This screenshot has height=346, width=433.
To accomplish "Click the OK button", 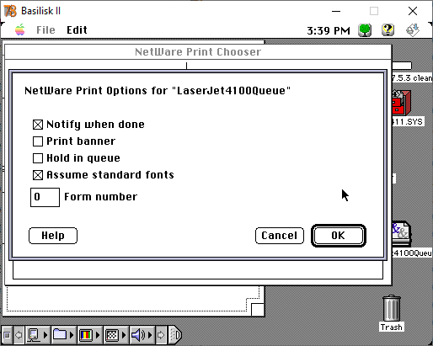I will [x=339, y=236].
